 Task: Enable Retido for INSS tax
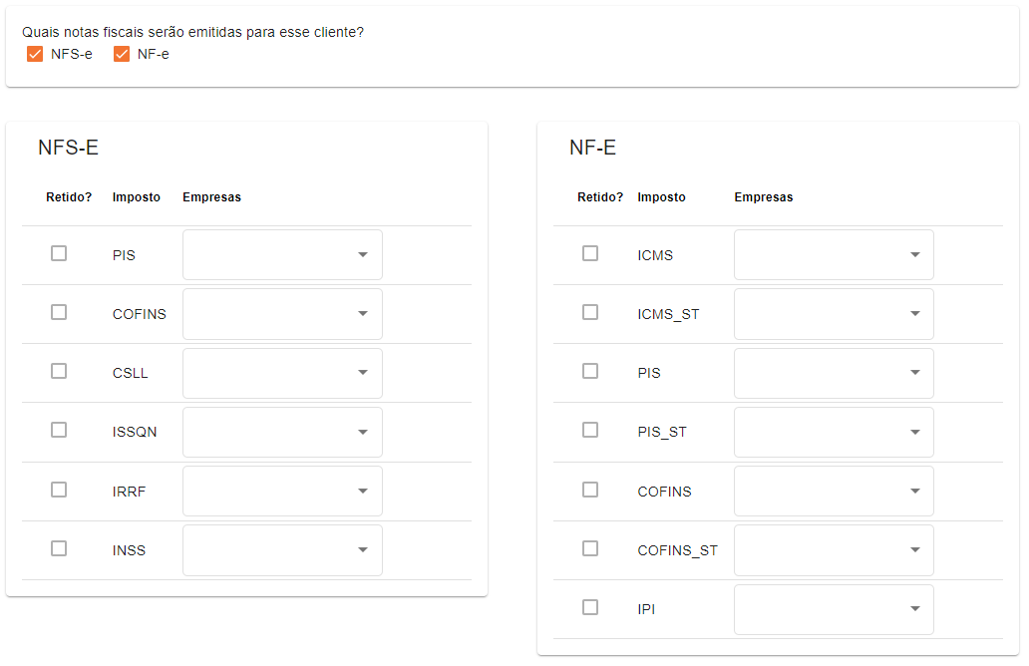tap(59, 548)
